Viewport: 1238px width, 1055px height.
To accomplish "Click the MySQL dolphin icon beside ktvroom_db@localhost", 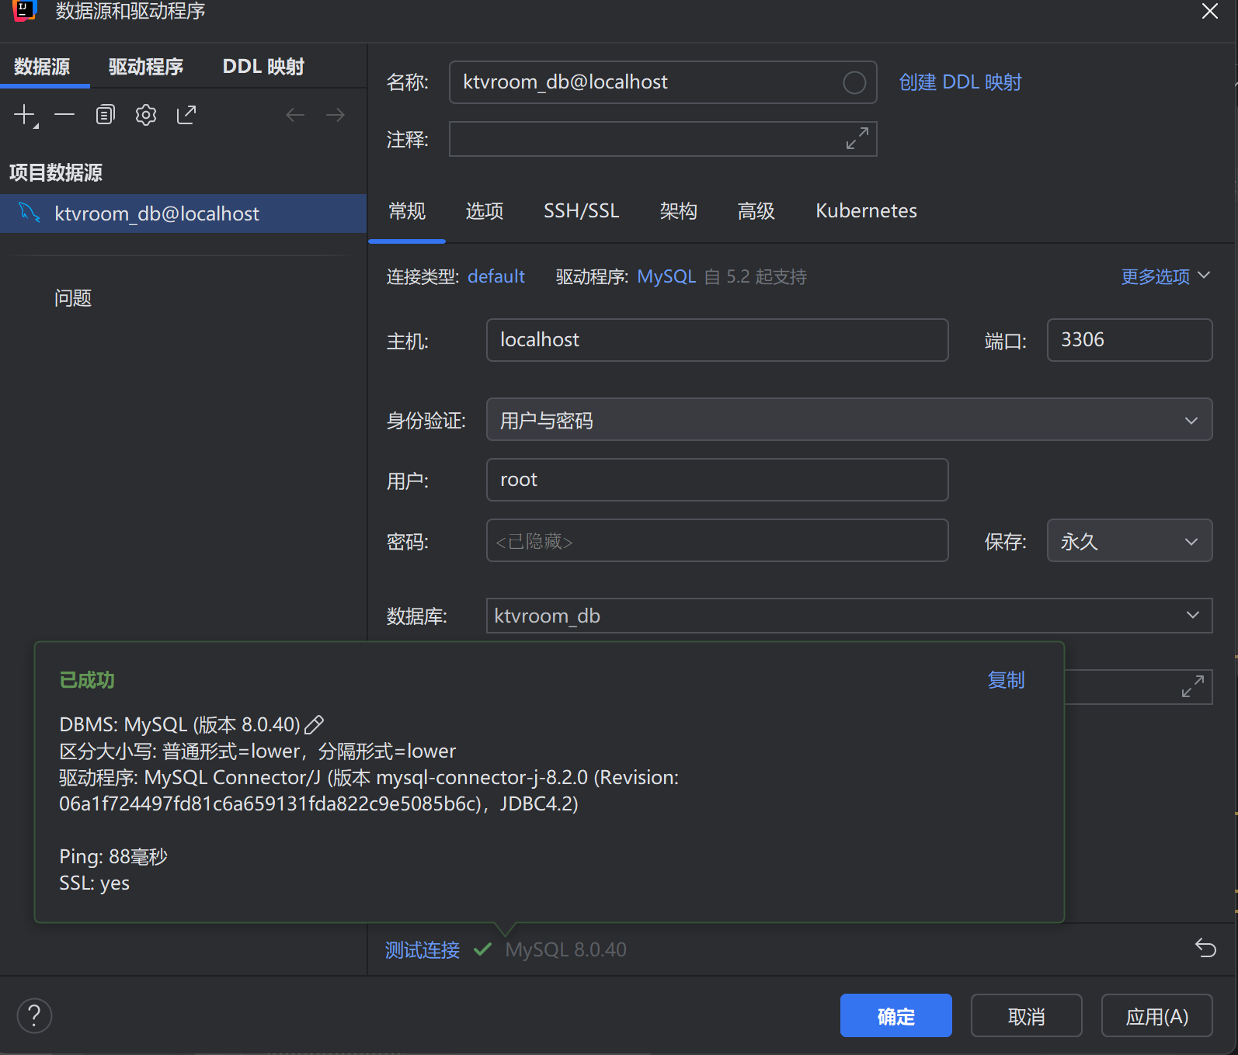I will [30, 212].
